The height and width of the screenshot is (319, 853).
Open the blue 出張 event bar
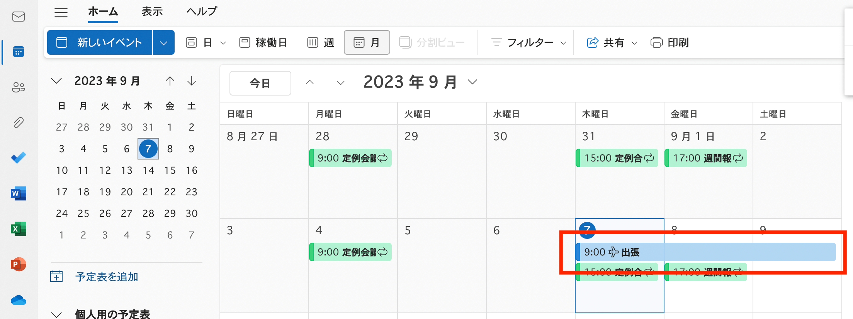click(705, 252)
